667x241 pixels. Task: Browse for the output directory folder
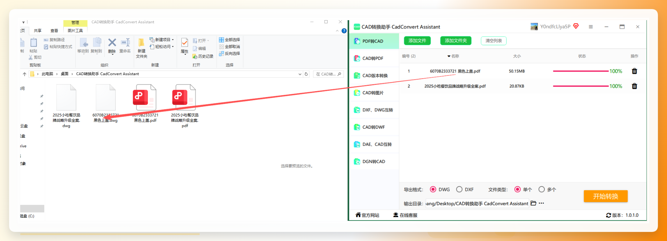(533, 203)
